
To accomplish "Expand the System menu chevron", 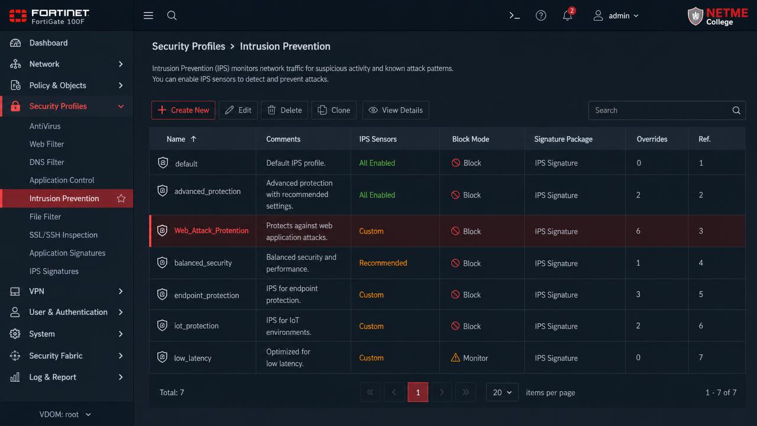I will [x=121, y=334].
